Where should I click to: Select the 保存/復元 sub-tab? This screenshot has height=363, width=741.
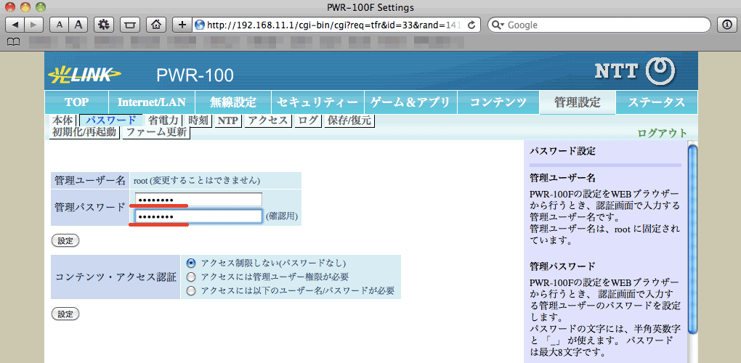349,121
